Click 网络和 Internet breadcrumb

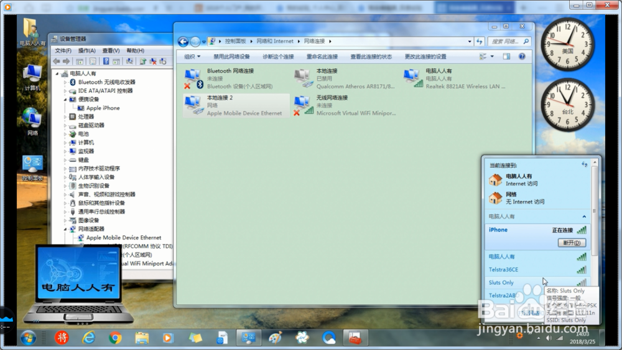click(275, 41)
